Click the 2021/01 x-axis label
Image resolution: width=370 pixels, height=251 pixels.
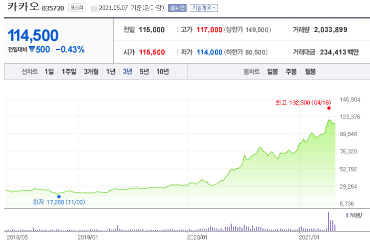309,237
